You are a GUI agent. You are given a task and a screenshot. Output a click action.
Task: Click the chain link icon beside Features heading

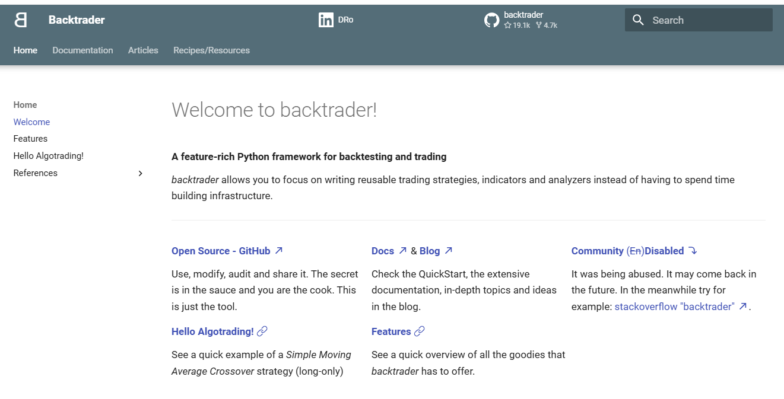coord(420,331)
